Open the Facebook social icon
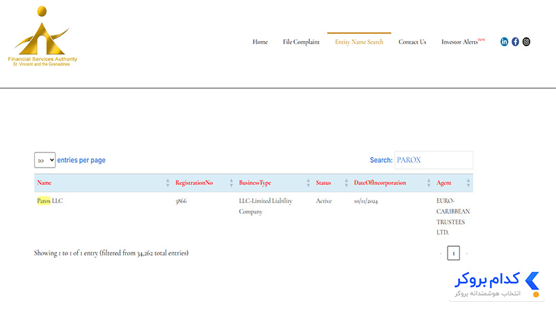Viewport: 556px width, 313px height. click(515, 42)
